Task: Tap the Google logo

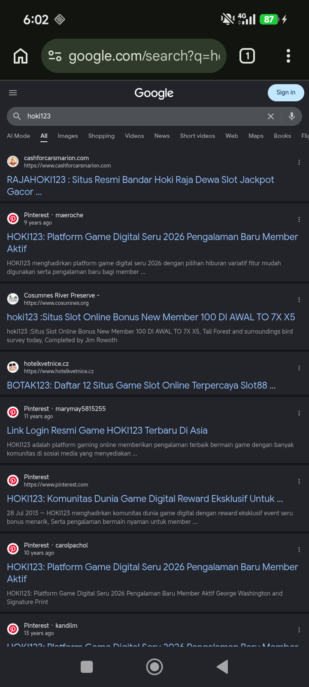Action: pos(154,93)
